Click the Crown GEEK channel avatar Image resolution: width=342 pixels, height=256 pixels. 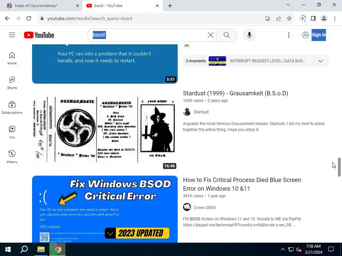pyautogui.click(x=187, y=207)
